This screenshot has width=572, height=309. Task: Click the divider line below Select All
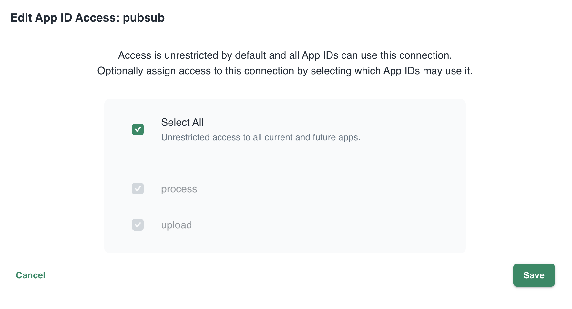pyautogui.click(x=285, y=160)
